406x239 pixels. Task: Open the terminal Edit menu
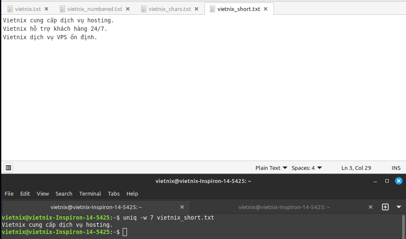point(25,193)
